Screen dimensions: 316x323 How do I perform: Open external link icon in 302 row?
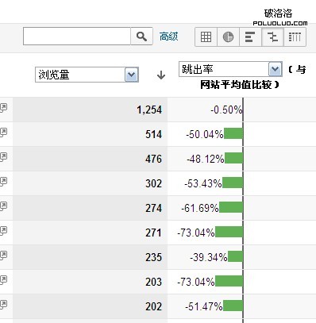point(3,182)
